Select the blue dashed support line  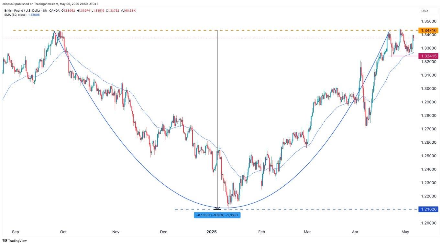tap(291, 209)
